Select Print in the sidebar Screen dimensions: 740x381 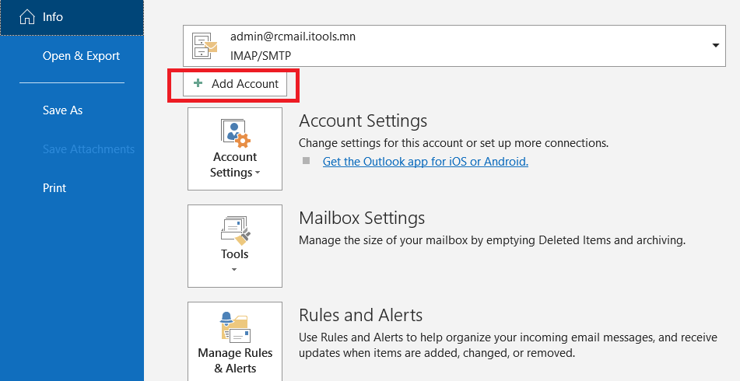click(54, 187)
